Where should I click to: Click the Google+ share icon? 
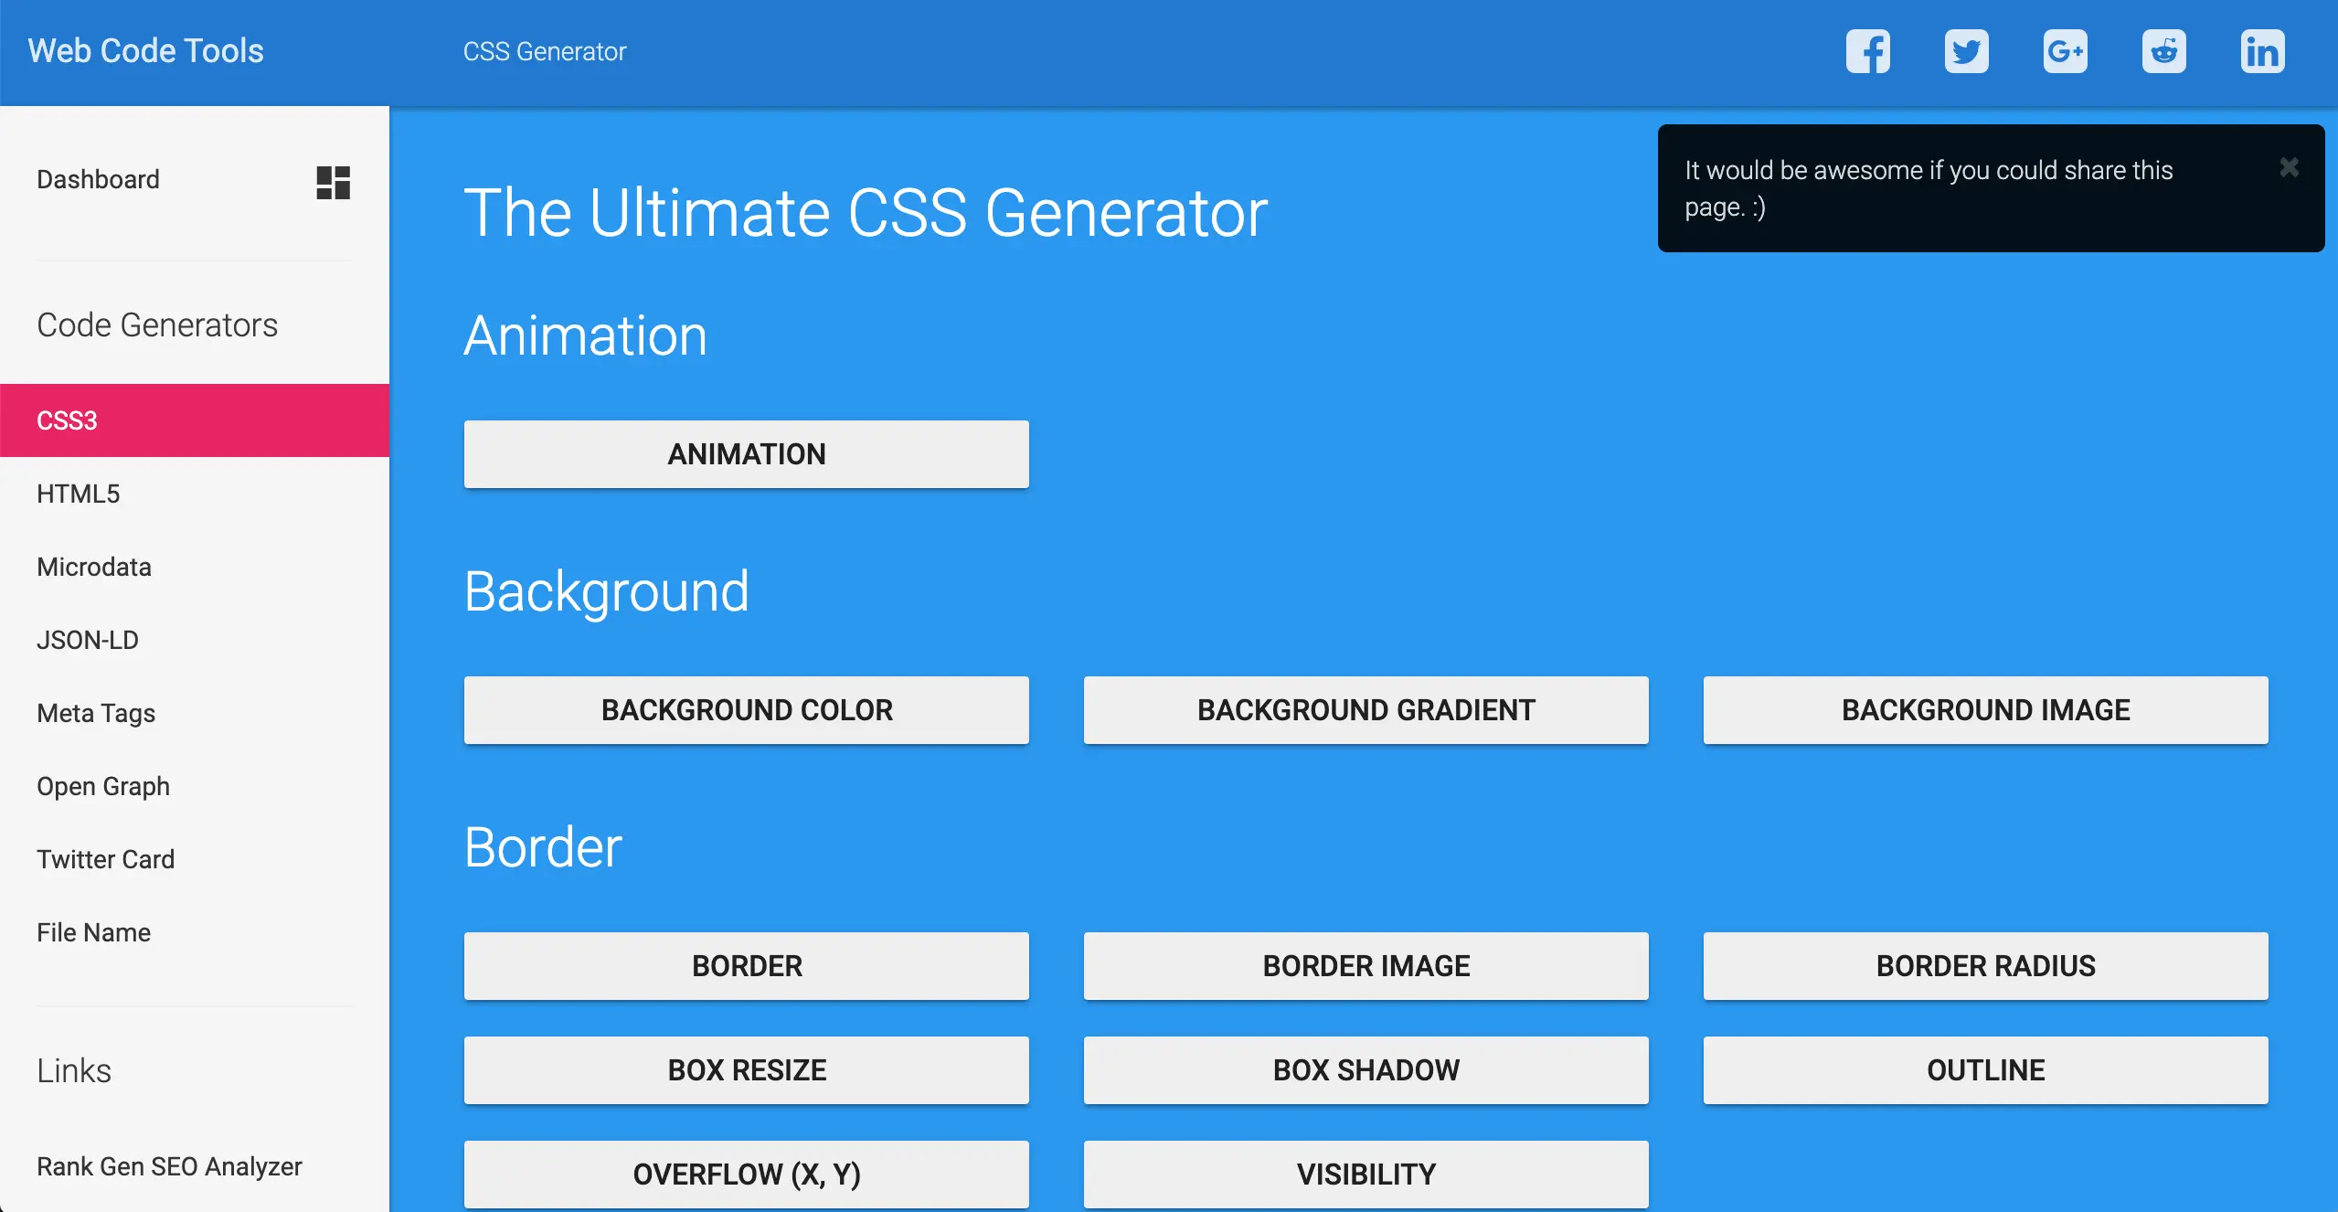tap(2066, 51)
